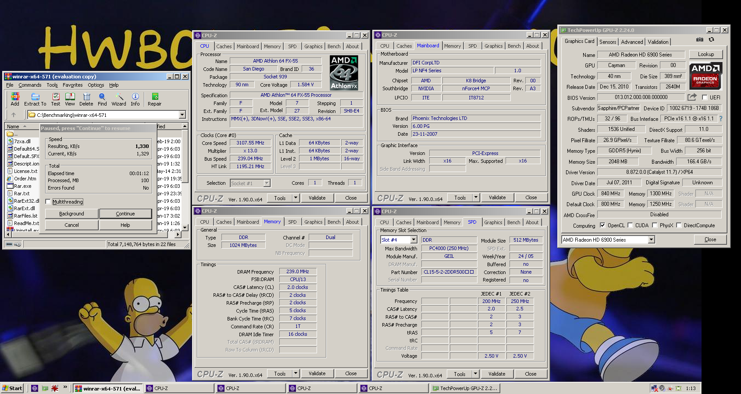741x394 pixels.
Task: Click the Order.htm file icon in WinRAR list
Action: pyautogui.click(x=10, y=179)
